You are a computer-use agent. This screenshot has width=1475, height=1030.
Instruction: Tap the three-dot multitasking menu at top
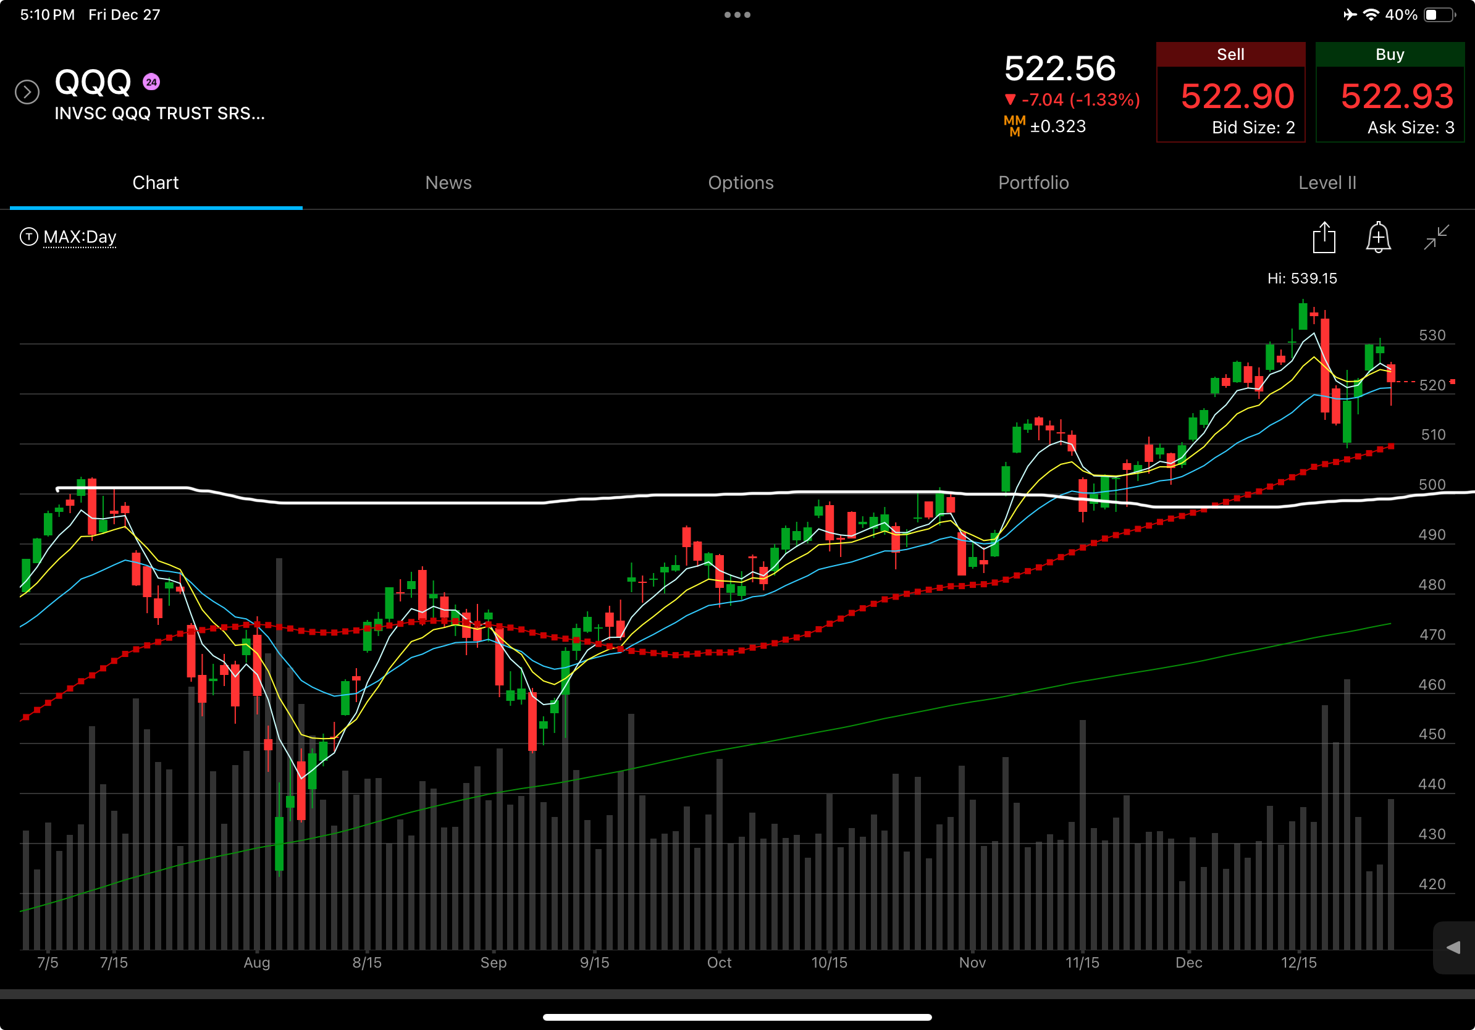click(x=737, y=15)
